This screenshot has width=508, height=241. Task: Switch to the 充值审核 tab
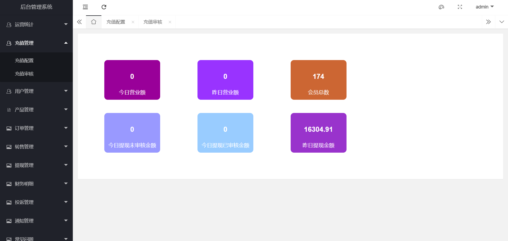[x=153, y=22]
